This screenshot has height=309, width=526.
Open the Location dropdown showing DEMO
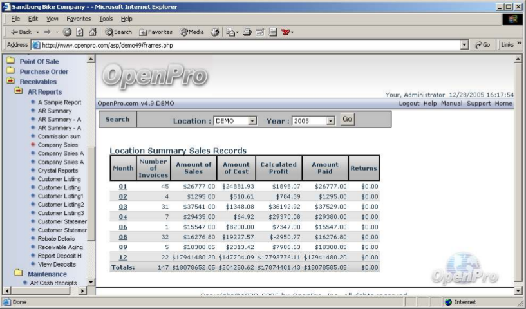(x=235, y=121)
